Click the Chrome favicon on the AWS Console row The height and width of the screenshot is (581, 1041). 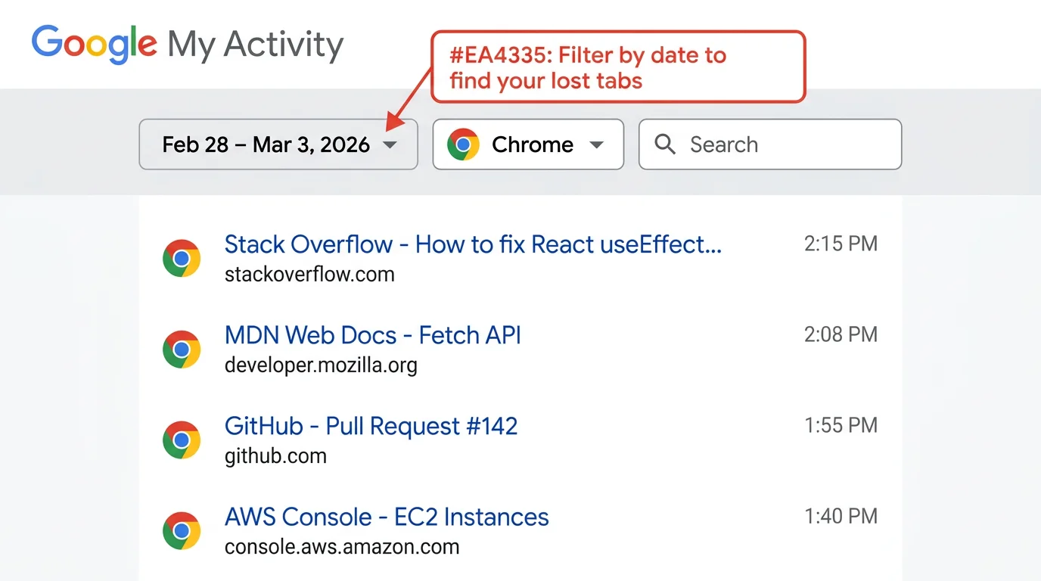(182, 530)
